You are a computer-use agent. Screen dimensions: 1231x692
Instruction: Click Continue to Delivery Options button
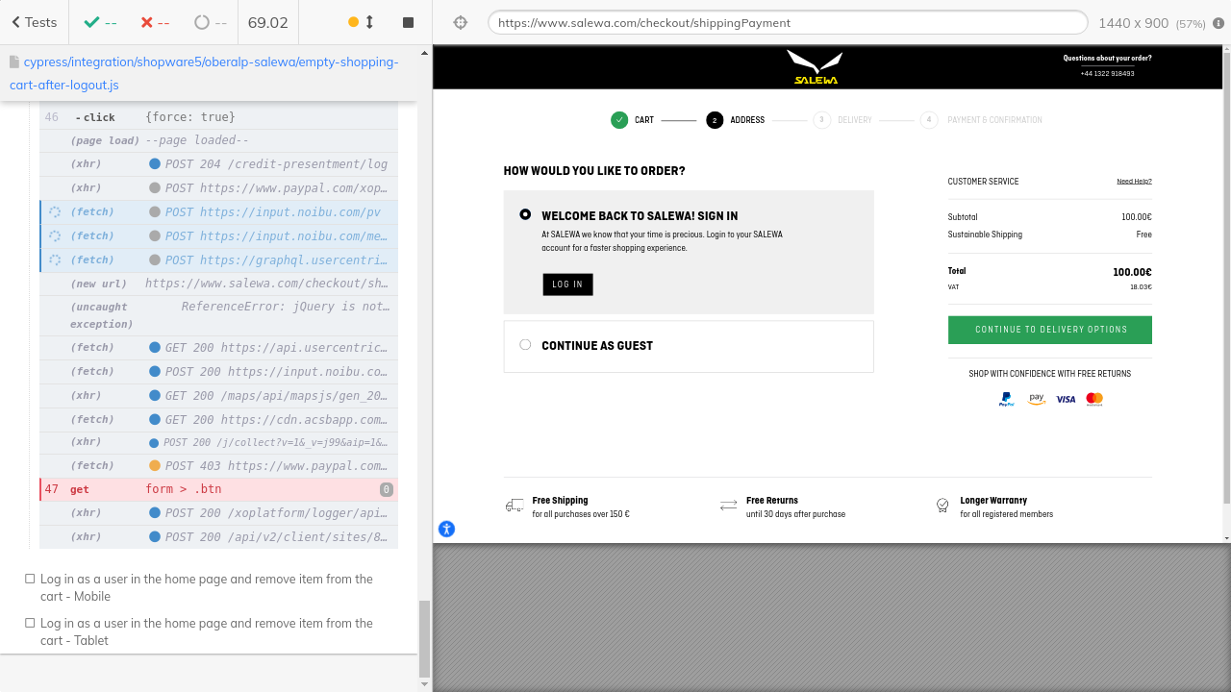(1049, 330)
